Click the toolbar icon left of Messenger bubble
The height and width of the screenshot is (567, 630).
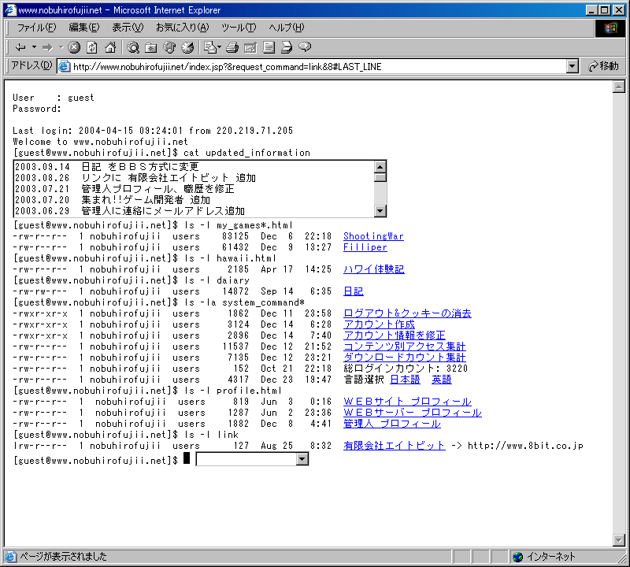point(287,47)
